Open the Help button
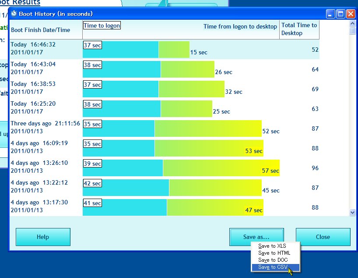Image resolution: width=358 pixels, height=278 pixels. coord(43,237)
